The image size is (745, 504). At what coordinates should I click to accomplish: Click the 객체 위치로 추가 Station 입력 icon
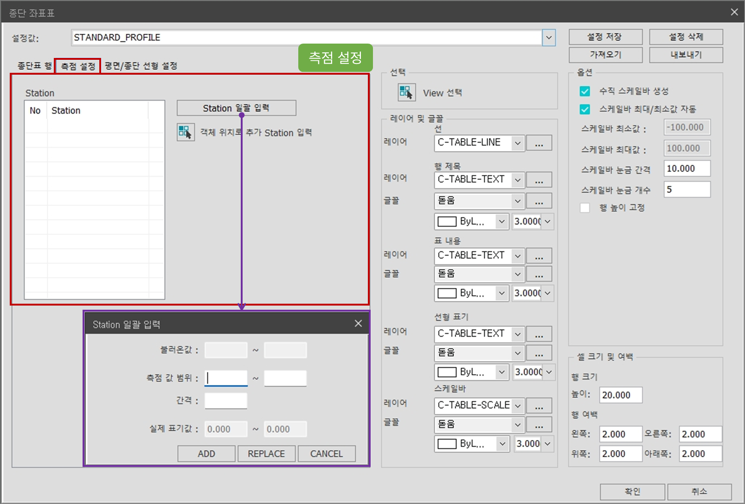[x=186, y=132]
